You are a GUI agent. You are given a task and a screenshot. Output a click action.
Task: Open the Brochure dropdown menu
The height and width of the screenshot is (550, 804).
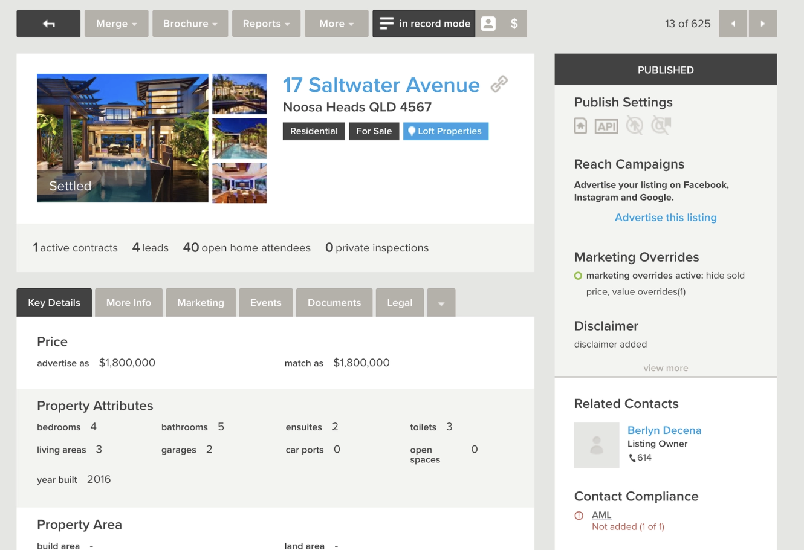point(190,24)
